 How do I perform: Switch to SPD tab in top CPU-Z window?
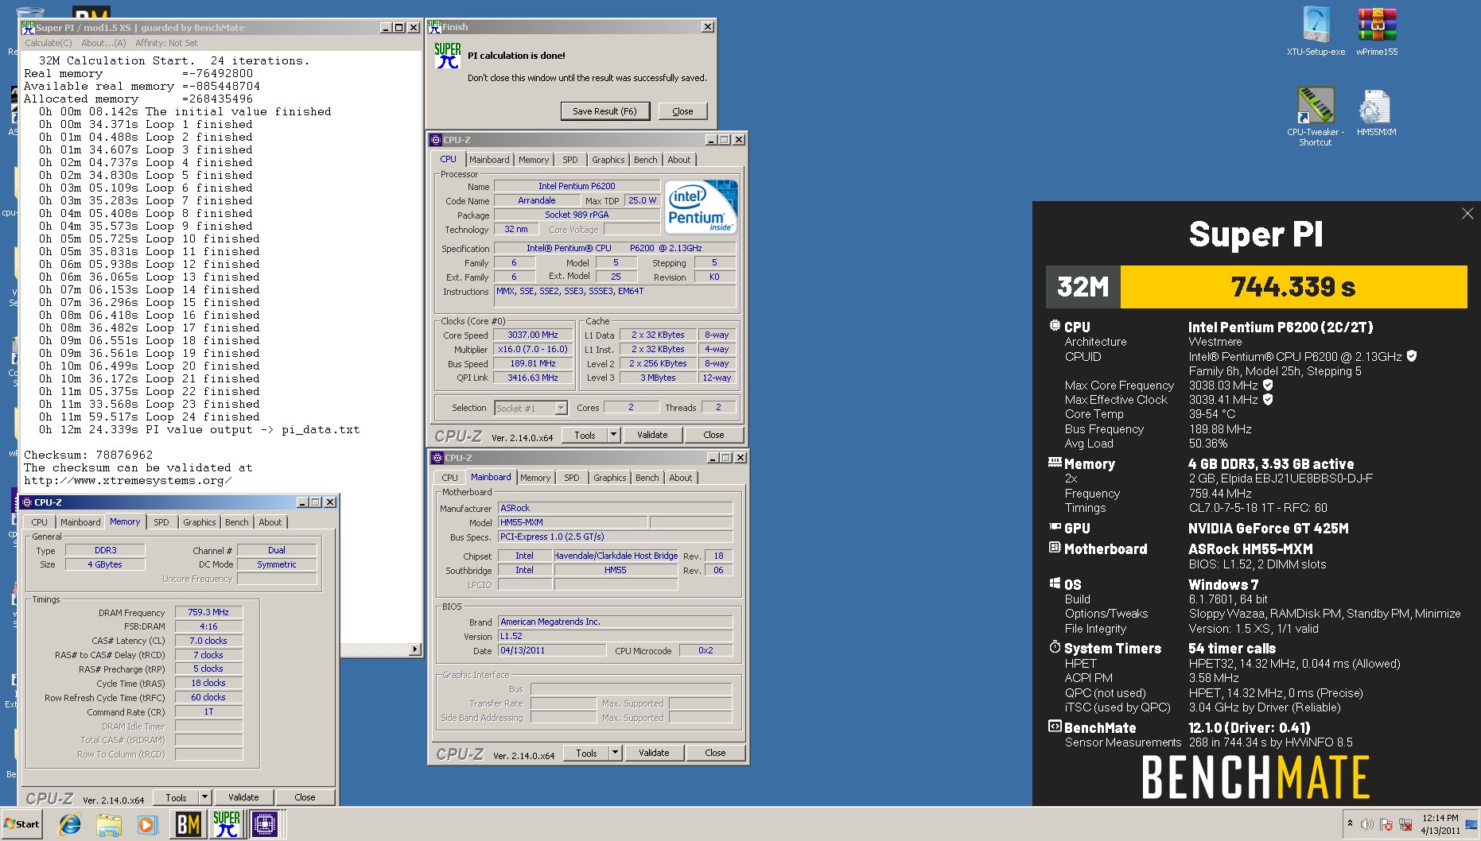(570, 160)
